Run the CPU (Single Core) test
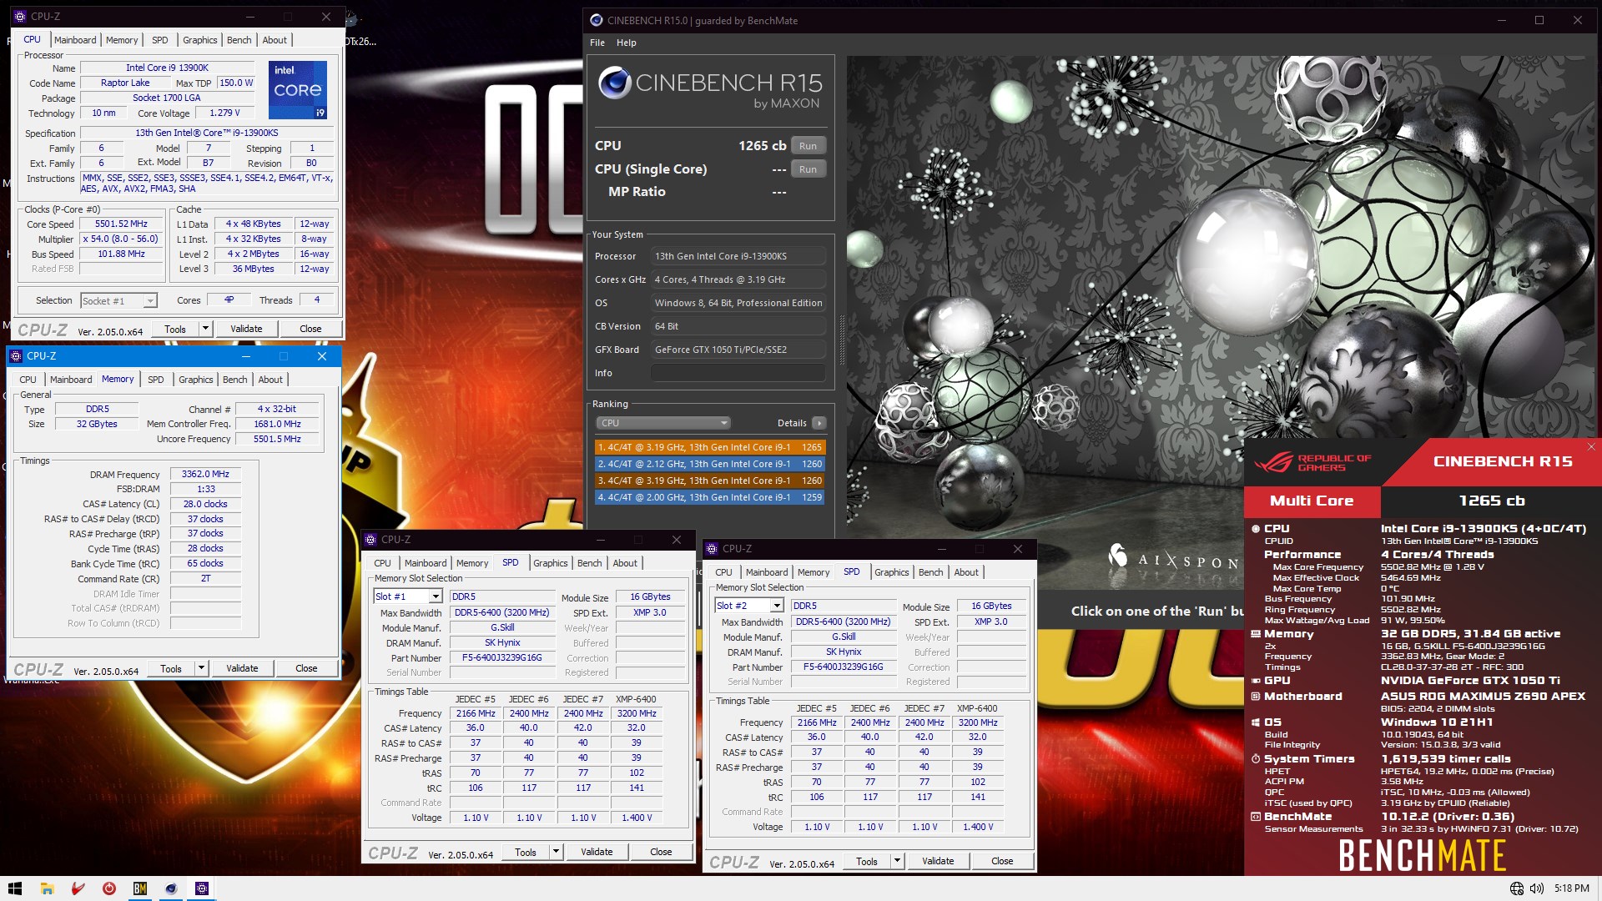1602x901 pixels. (808, 169)
